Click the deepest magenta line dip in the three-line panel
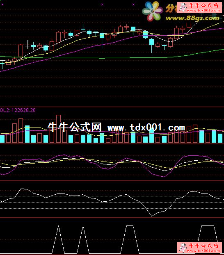The width and height of the screenshot is (224, 255). [x=164, y=177]
